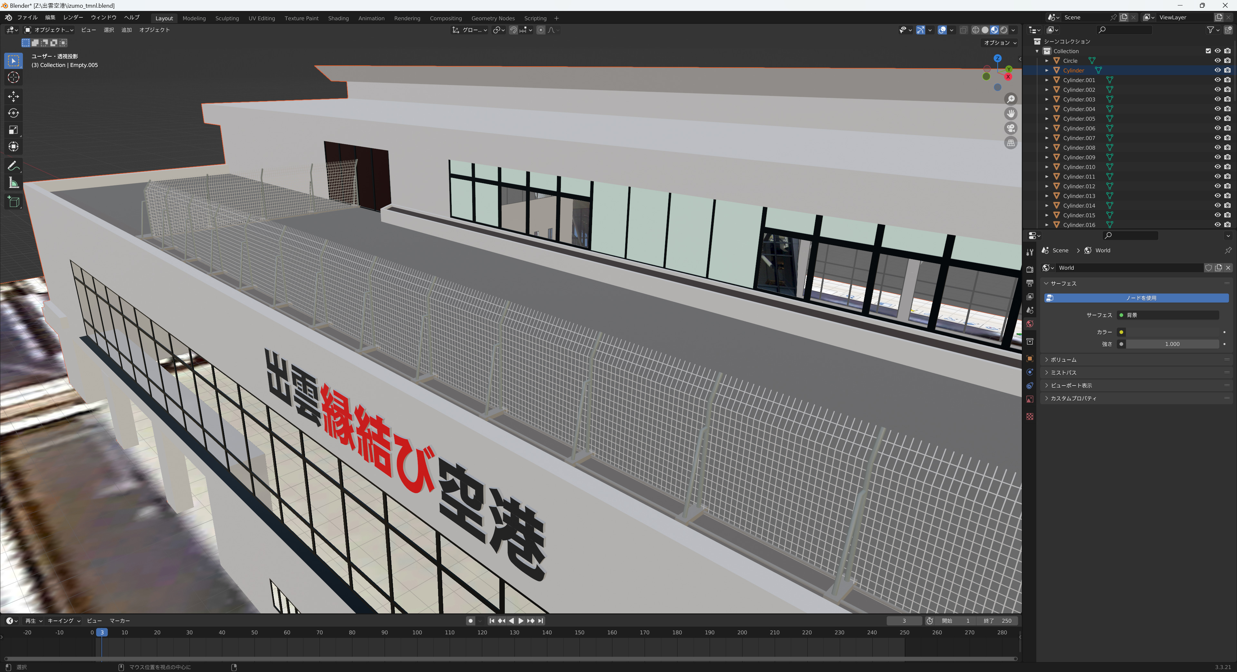Screen dimensions: 1237x672
Task: Activate the Rotate tool
Action: [x=14, y=113]
